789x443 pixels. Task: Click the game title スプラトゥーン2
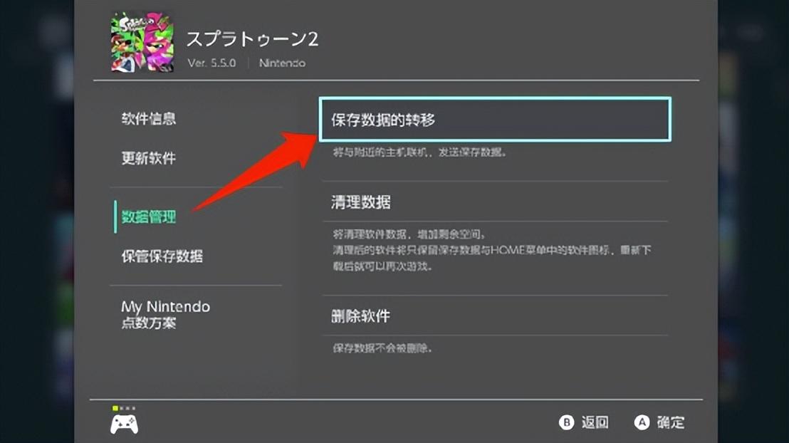pyautogui.click(x=252, y=39)
